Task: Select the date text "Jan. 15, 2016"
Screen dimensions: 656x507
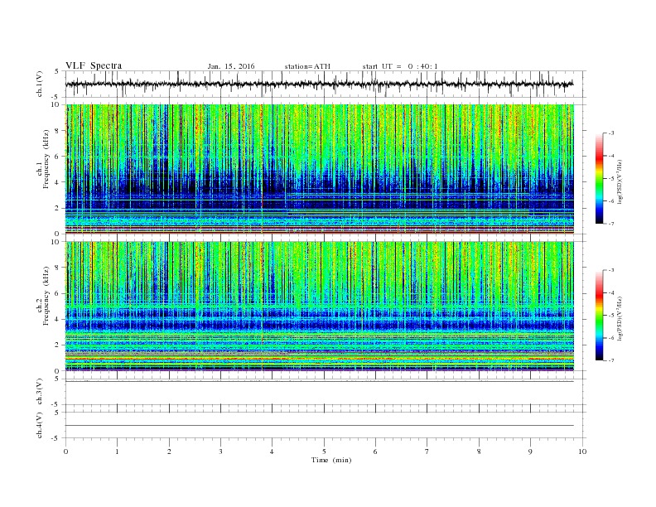Action: pyautogui.click(x=231, y=66)
